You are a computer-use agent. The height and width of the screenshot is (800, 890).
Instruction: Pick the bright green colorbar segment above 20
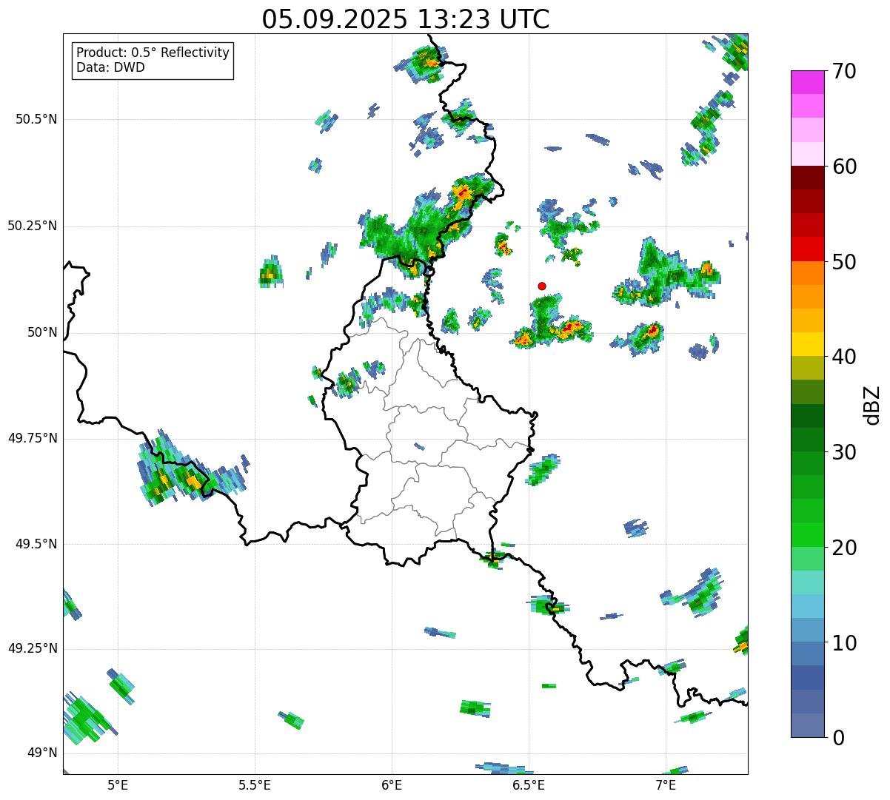click(807, 534)
